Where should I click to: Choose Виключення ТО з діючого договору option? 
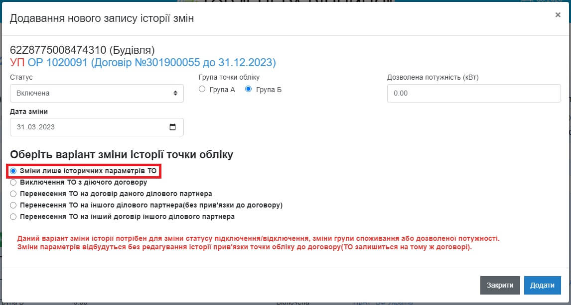13,182
